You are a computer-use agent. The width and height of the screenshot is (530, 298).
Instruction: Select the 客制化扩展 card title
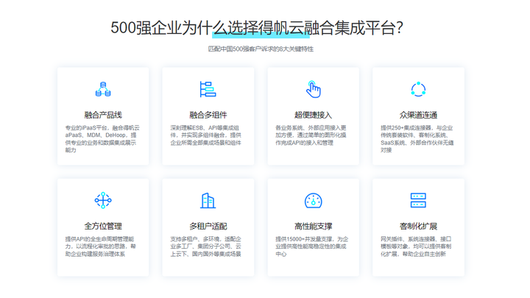click(x=418, y=226)
